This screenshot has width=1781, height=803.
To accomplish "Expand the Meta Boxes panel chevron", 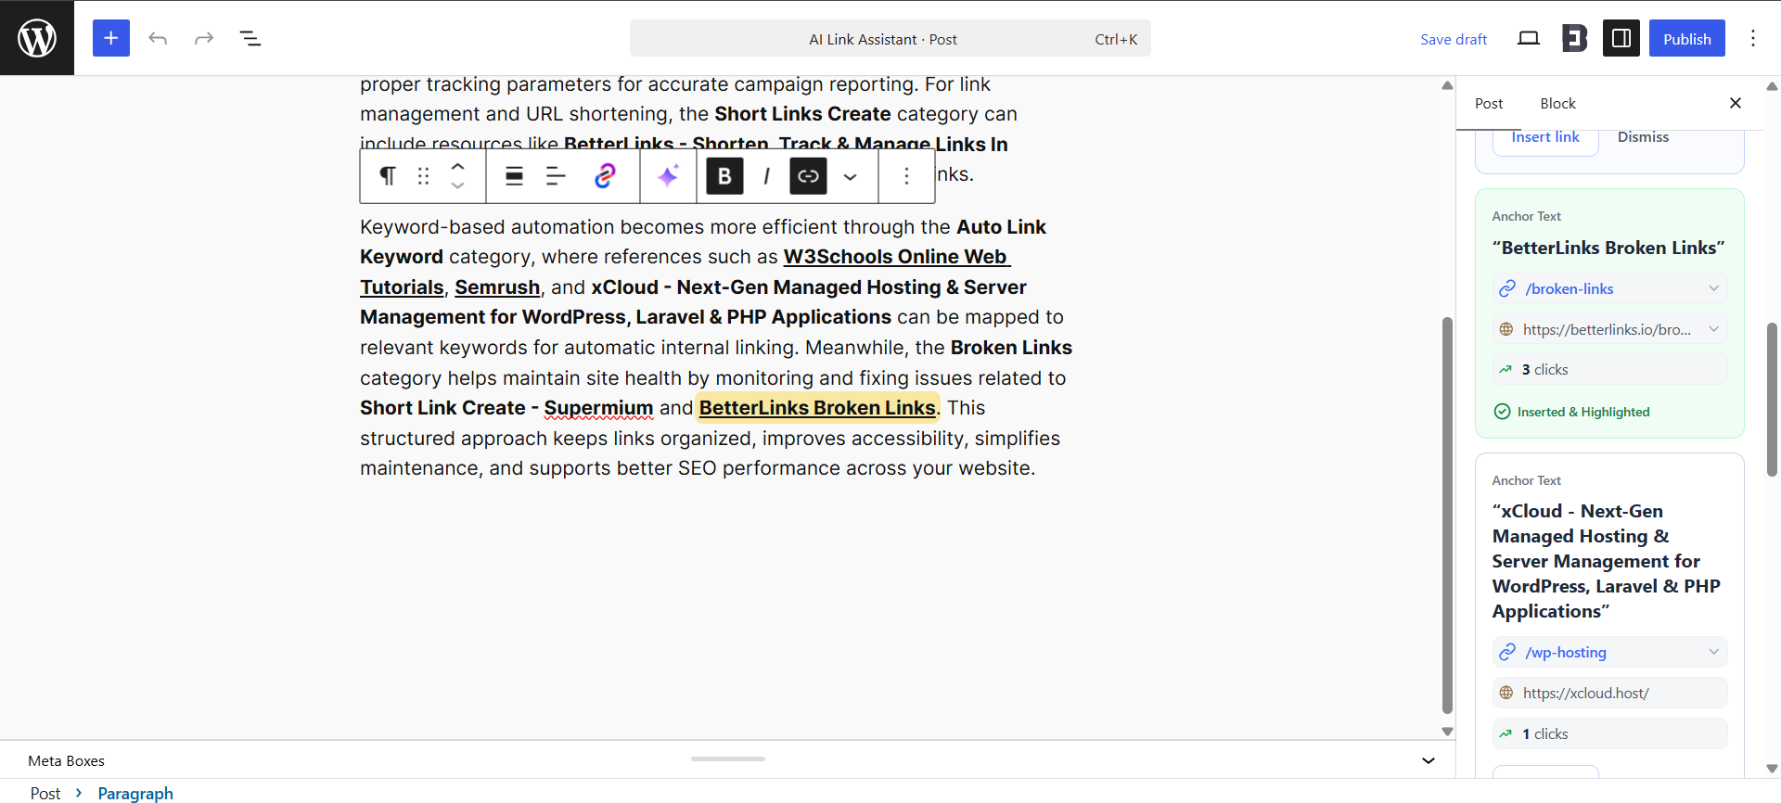I will (x=1429, y=760).
